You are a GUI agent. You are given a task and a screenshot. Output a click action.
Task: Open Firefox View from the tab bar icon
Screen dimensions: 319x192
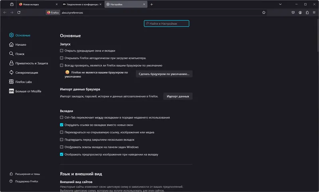point(12,4)
